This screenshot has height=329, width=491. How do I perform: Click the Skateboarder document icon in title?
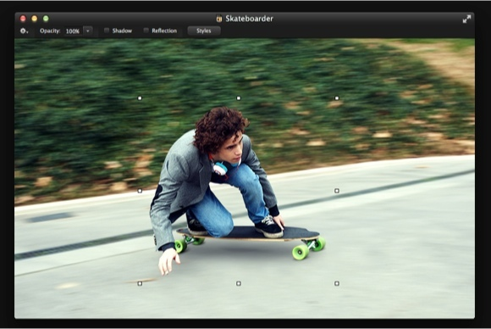(219, 19)
